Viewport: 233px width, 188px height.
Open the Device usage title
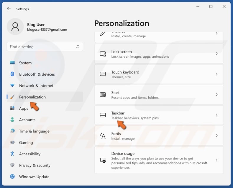pyautogui.click(x=123, y=154)
